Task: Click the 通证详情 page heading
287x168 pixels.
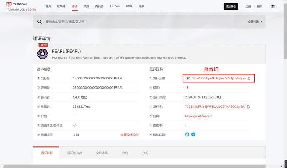Action: click(42, 38)
